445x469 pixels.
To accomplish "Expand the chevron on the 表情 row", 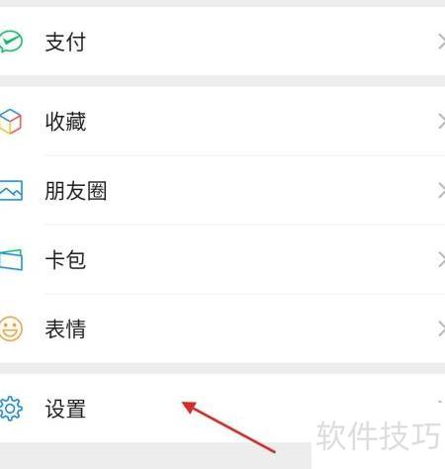I will [441, 328].
